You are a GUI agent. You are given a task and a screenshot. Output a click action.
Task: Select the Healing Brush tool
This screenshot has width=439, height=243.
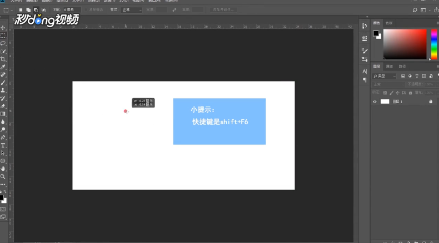(x=3, y=75)
